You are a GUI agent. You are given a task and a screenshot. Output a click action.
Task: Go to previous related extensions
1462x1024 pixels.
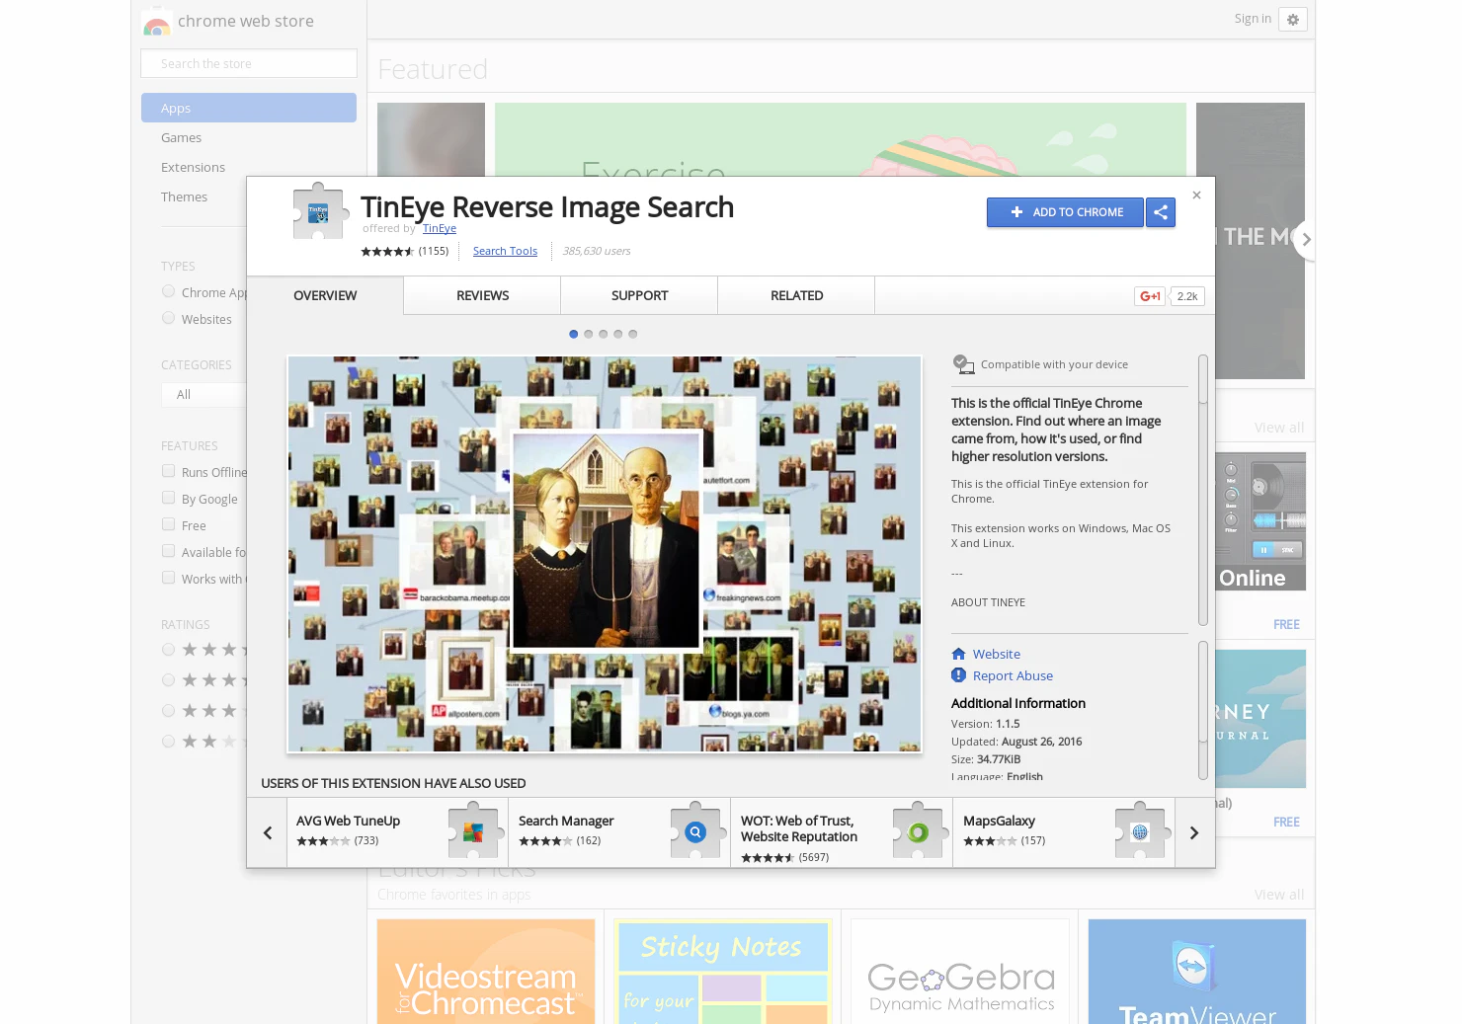pyautogui.click(x=267, y=832)
